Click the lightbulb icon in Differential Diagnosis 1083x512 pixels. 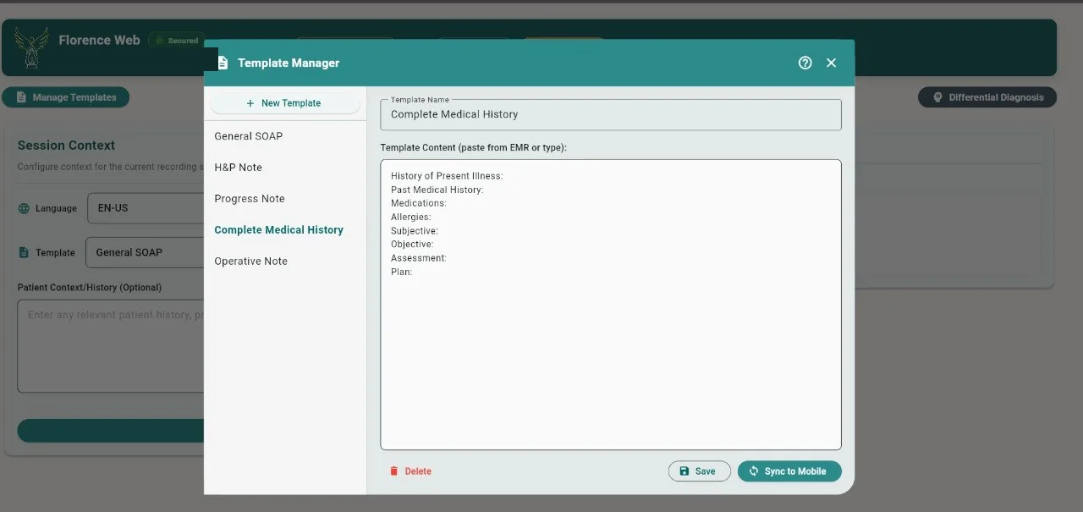click(x=937, y=97)
